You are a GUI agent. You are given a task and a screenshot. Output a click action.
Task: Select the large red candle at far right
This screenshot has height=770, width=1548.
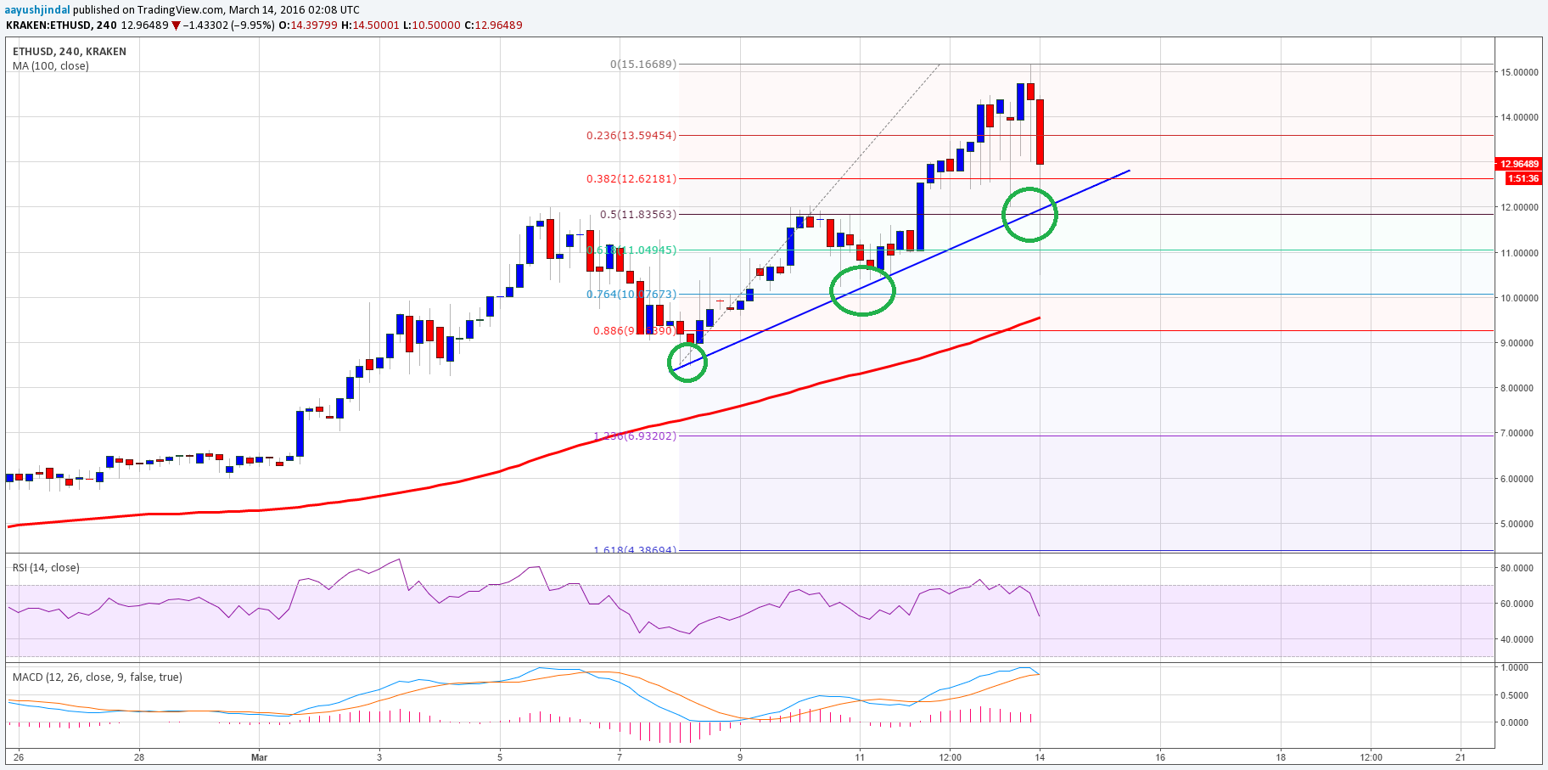tap(1040, 132)
